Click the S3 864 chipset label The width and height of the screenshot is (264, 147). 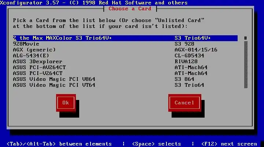pyautogui.click(x=184, y=79)
